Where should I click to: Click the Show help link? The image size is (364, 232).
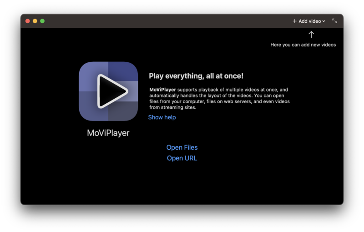(162, 117)
